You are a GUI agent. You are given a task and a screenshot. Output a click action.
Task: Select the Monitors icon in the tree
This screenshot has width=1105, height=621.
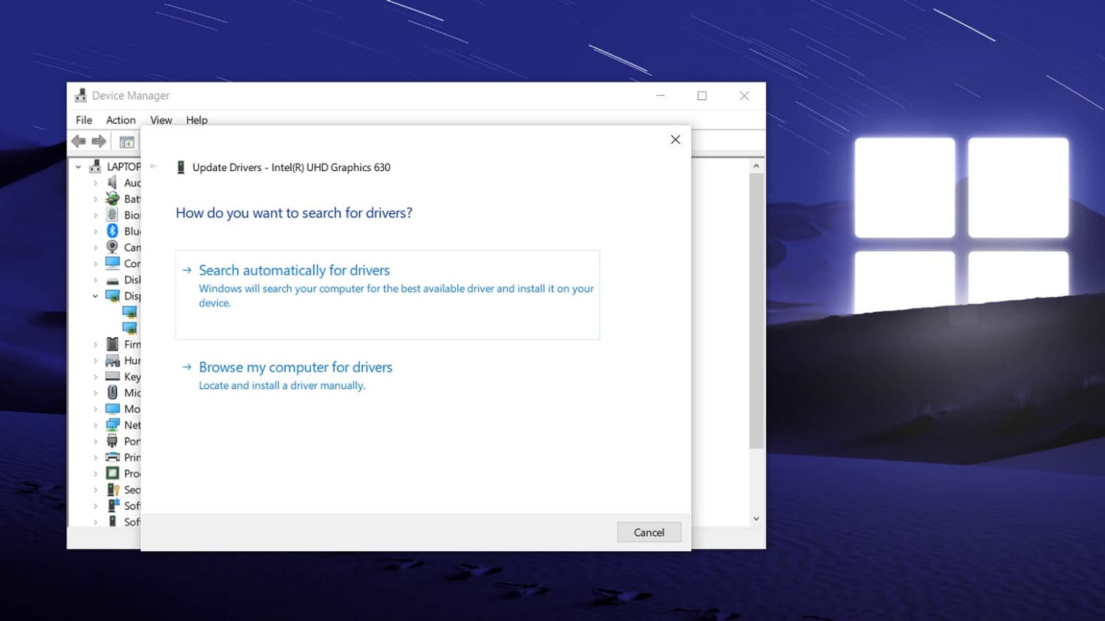pyautogui.click(x=112, y=408)
